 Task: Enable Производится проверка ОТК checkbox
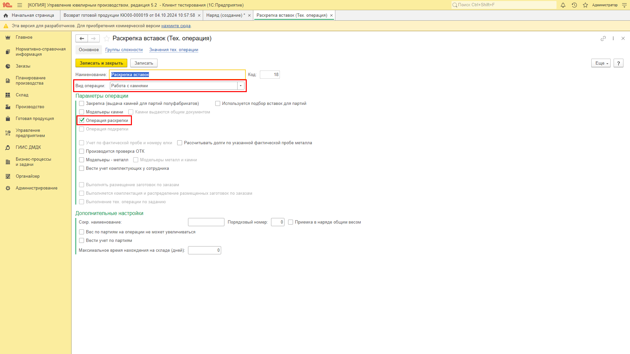[x=82, y=151]
